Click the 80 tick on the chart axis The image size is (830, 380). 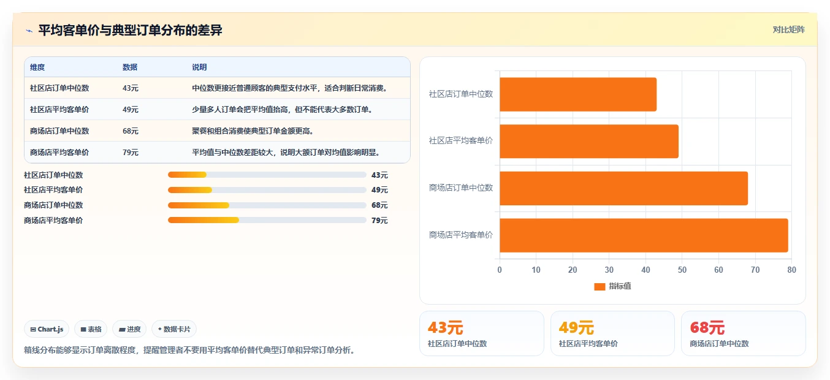click(791, 270)
